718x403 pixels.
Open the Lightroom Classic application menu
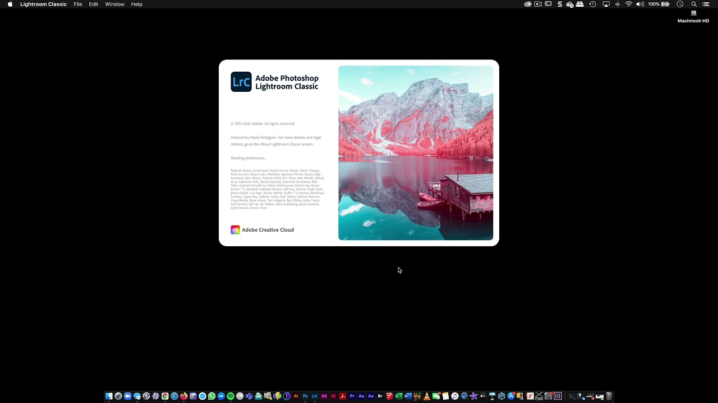click(x=43, y=4)
